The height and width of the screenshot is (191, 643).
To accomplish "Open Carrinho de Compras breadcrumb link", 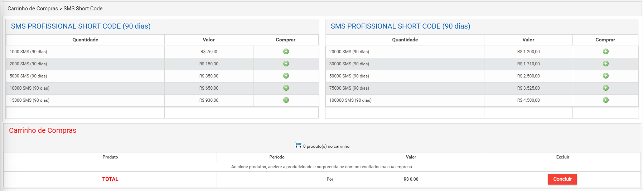I will (33, 9).
